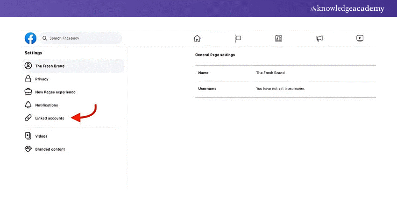Screen dimensions: 397x210
Task: Click the New Pages experience briefcase icon
Action: (x=28, y=92)
